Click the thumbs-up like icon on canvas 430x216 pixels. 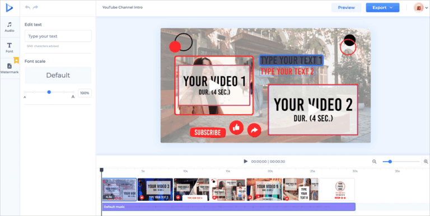coord(236,128)
